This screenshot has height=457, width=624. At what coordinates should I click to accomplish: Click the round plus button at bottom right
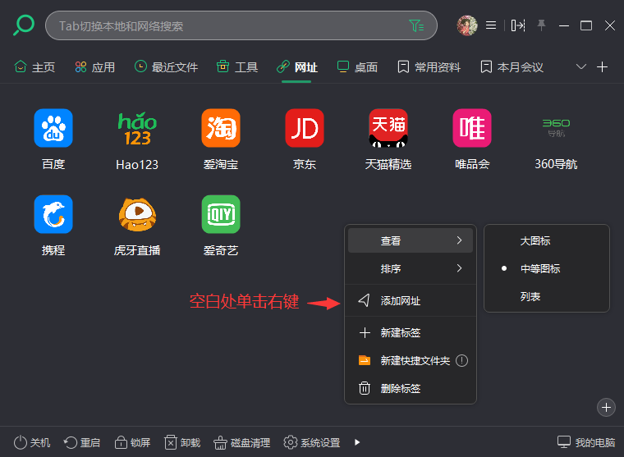click(606, 408)
